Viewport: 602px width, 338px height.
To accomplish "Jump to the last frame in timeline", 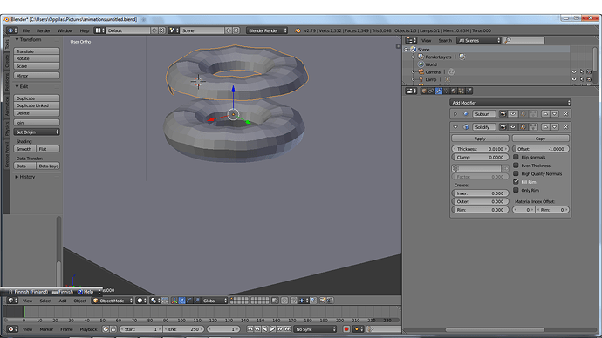I will (288, 329).
